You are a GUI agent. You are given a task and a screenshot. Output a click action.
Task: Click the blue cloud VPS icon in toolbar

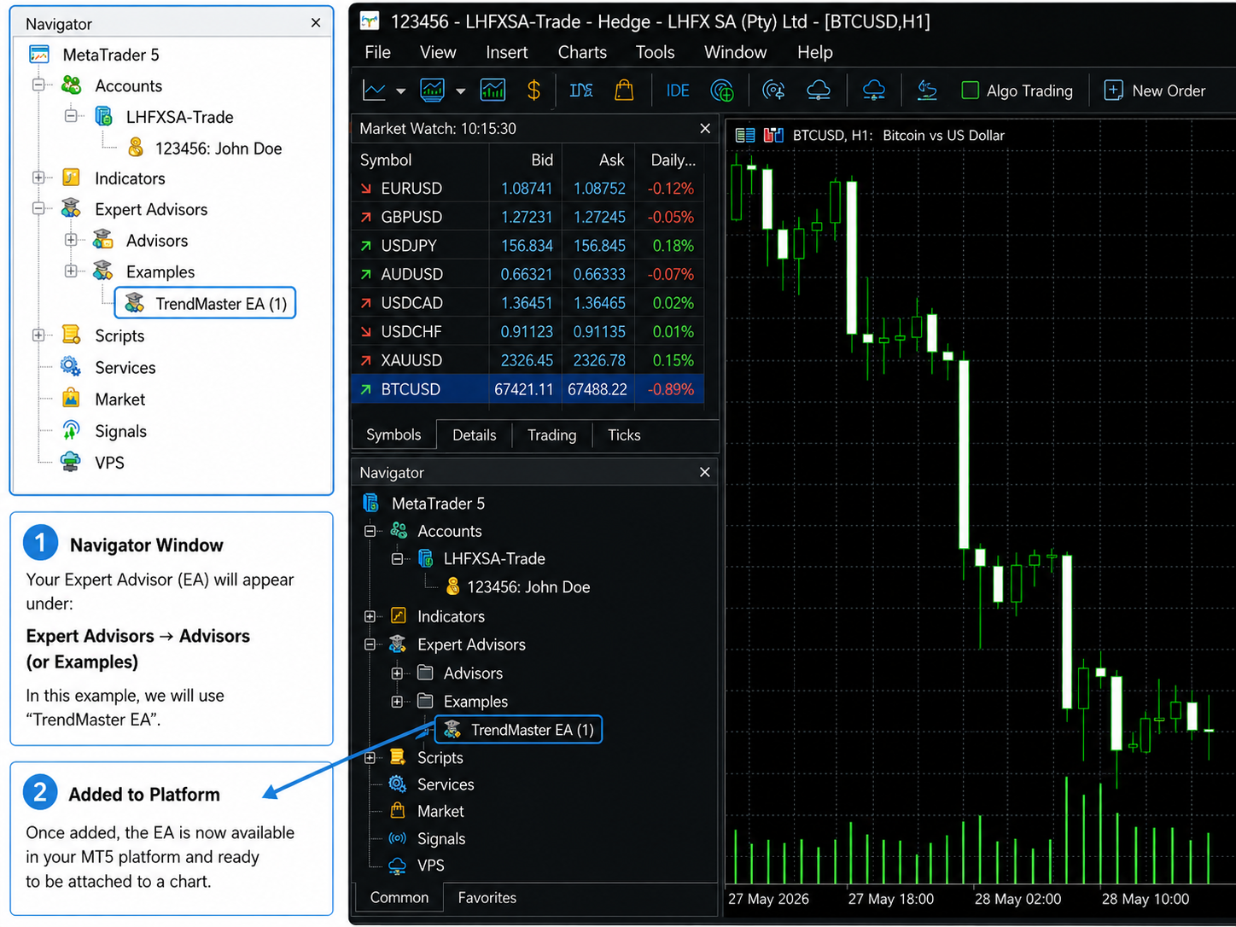[874, 90]
